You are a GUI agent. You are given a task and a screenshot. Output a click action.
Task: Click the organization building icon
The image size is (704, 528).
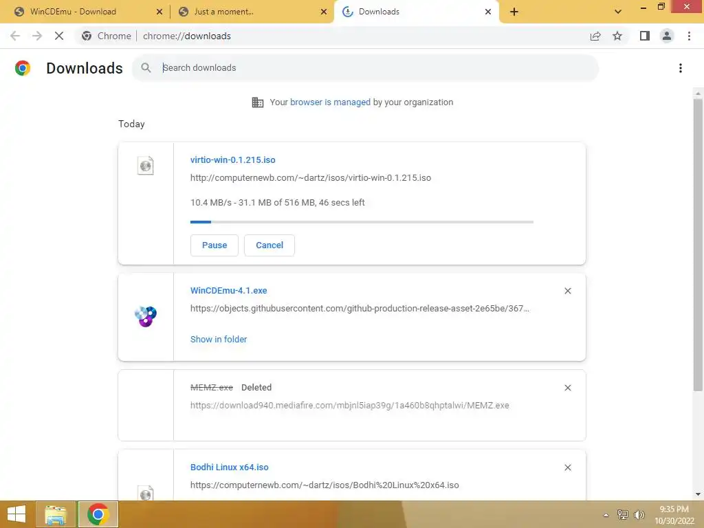coord(258,102)
